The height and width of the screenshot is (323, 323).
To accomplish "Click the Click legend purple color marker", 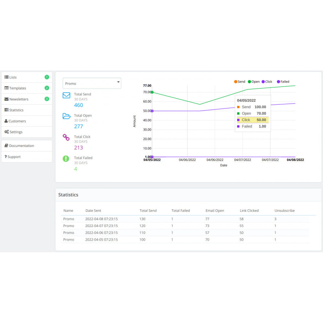I will [263, 82].
